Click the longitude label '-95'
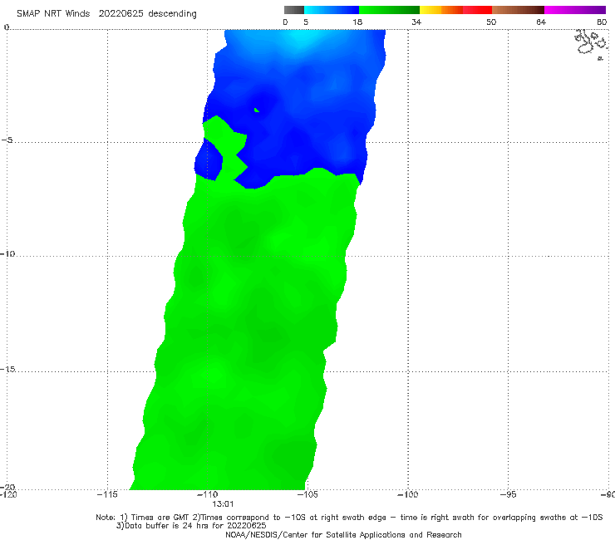 509,494
